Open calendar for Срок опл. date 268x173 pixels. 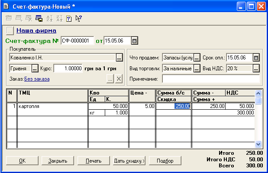pos(256,58)
